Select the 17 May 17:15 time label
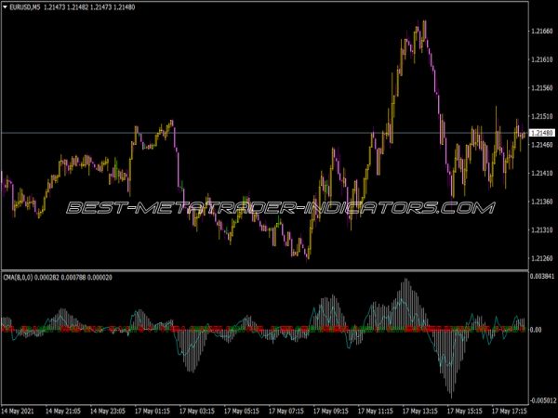The width and height of the screenshot is (558, 418). [509, 410]
